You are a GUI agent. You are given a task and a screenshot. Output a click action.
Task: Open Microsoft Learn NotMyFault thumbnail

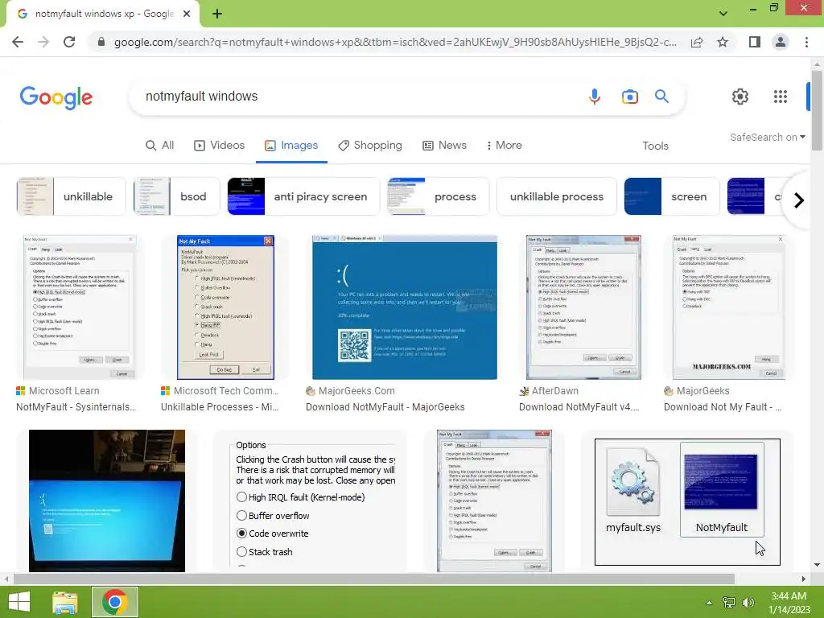point(79,307)
